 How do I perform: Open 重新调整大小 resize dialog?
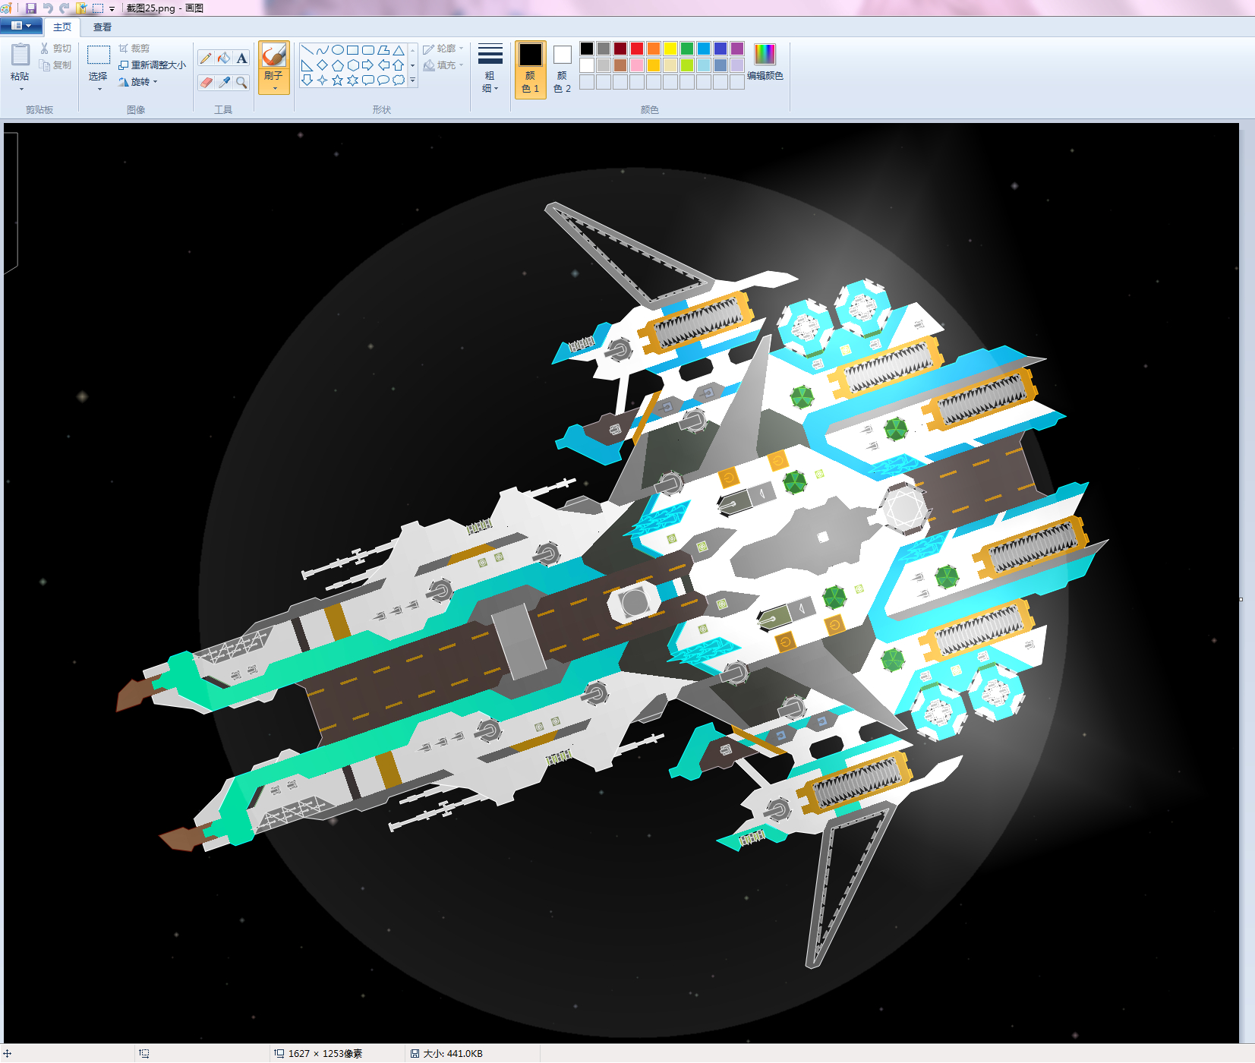152,65
